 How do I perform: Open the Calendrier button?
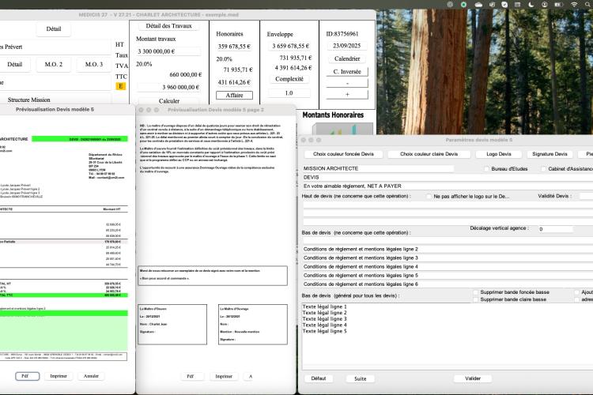coord(347,59)
